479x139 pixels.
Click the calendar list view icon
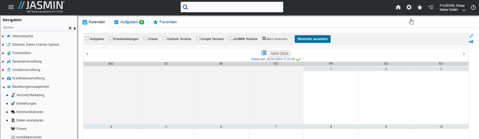pos(264,53)
